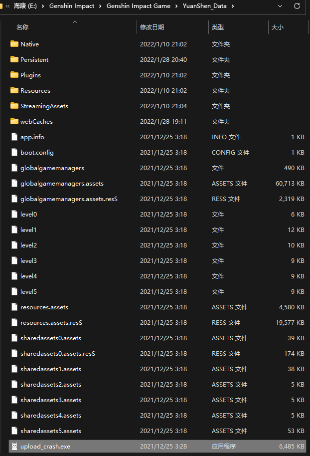Click the 4,580 KB size of resources.assets

(x=292, y=307)
